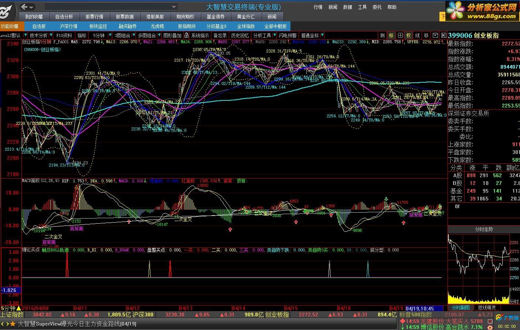Click the F10资料 button
520x330 pixels.
64,35
